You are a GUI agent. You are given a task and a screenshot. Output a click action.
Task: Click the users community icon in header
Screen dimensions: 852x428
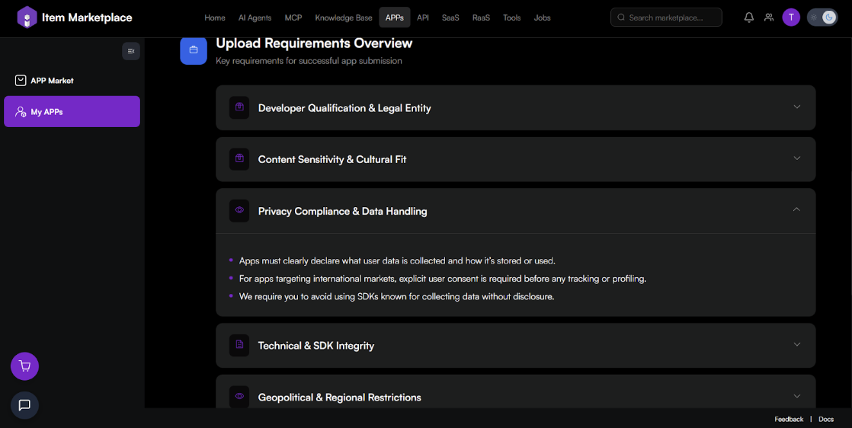pos(769,18)
